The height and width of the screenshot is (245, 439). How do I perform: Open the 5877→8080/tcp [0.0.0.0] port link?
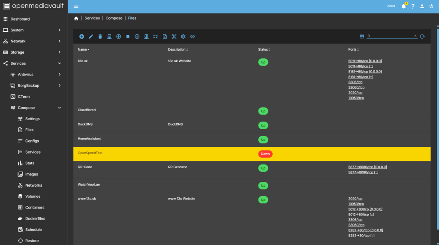pyautogui.click(x=367, y=167)
